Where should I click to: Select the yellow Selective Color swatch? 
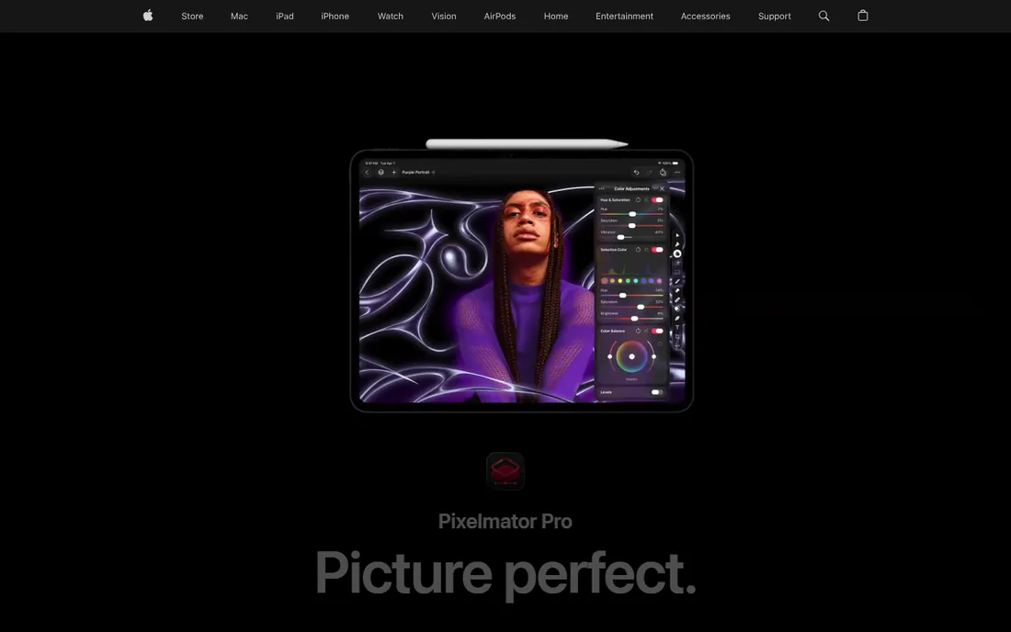point(620,281)
